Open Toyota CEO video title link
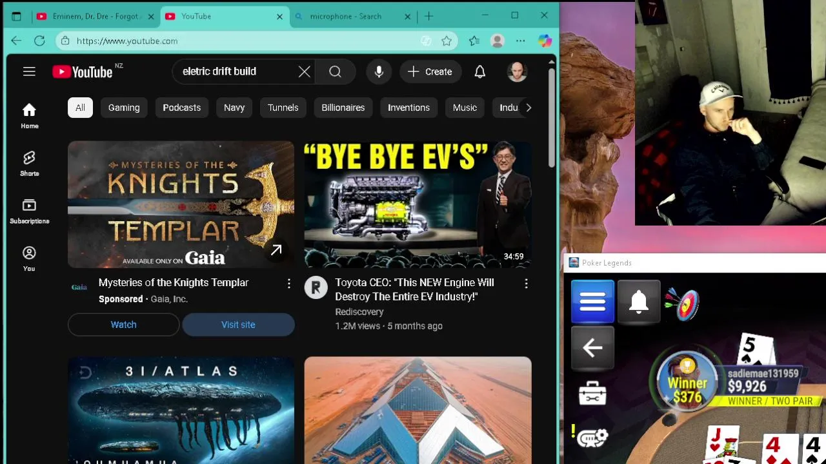826x464 pixels. click(414, 289)
